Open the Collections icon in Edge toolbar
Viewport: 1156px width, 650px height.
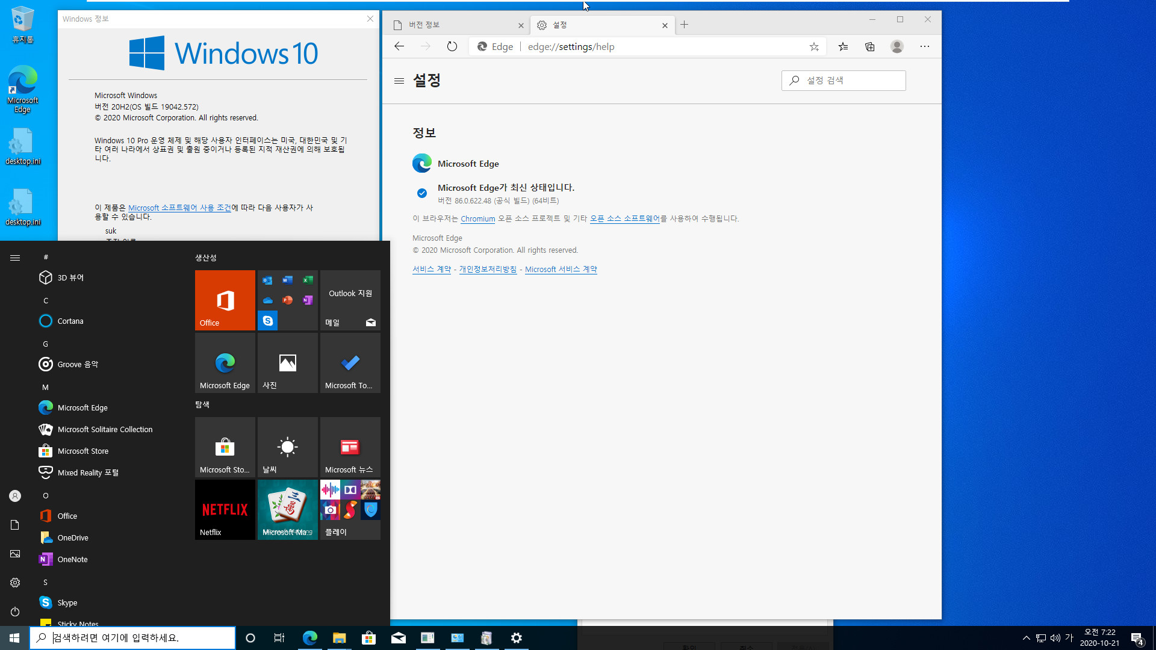click(870, 46)
